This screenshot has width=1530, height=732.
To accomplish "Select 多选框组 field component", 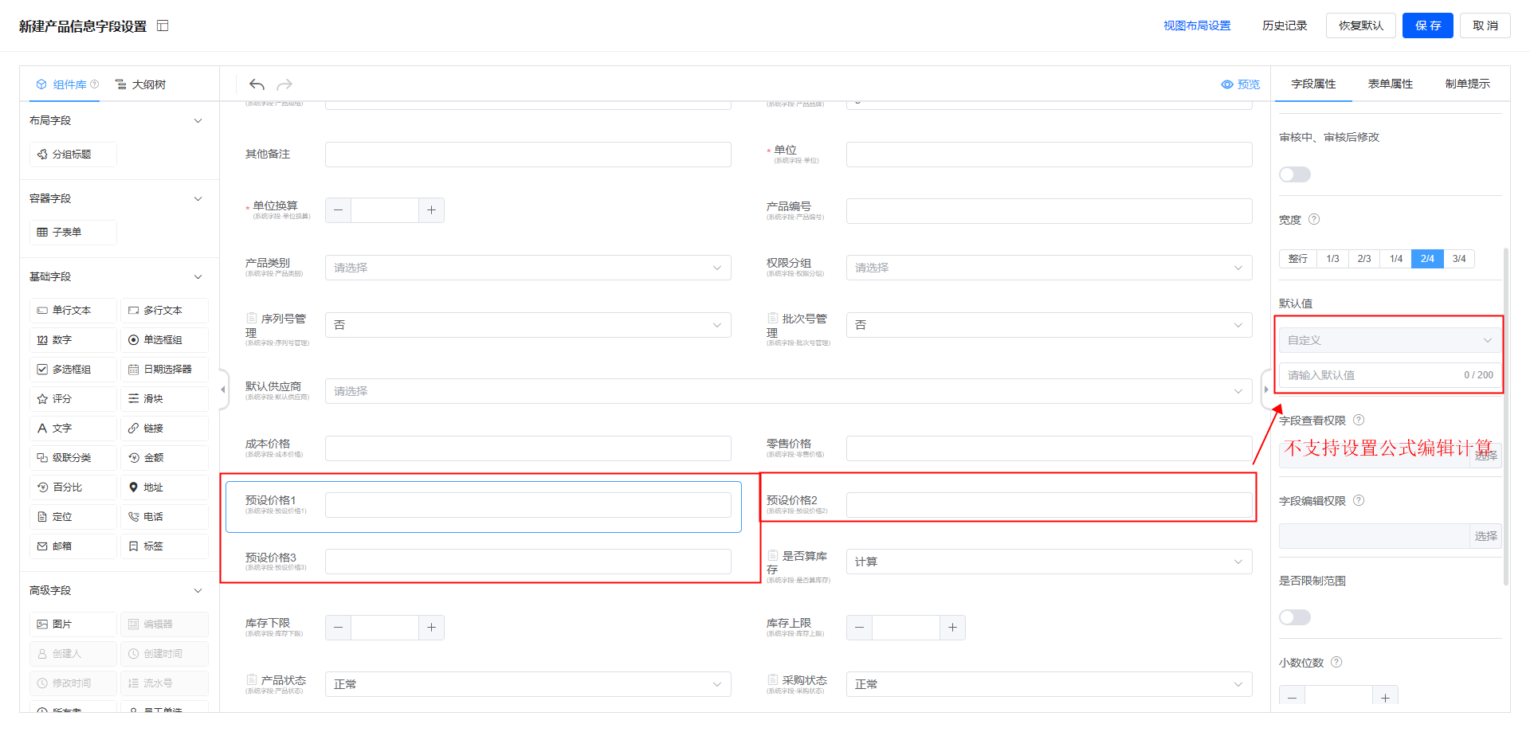I will coord(73,370).
